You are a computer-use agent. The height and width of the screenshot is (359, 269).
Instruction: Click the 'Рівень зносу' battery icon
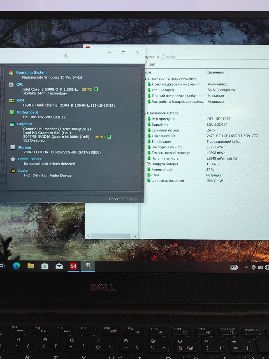[149, 169]
